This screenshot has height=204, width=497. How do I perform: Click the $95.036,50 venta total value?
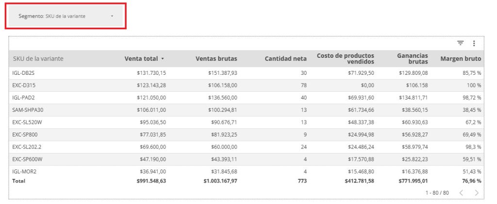pos(153,122)
